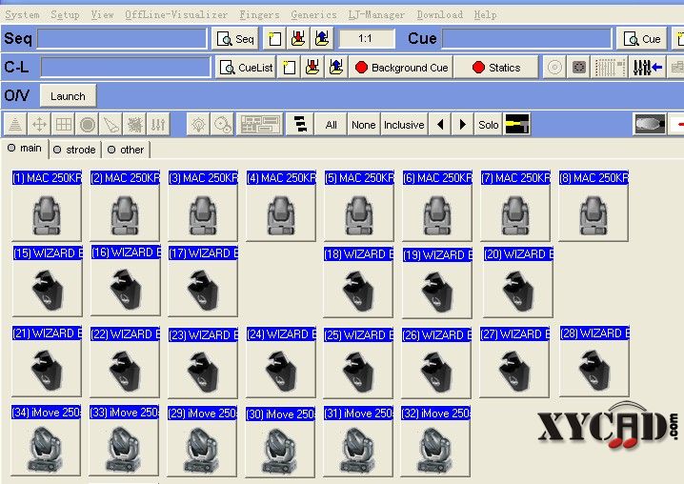Click the new sequence icon in Seq row
Image resolution: width=684 pixels, height=484 pixels.
pos(274,38)
